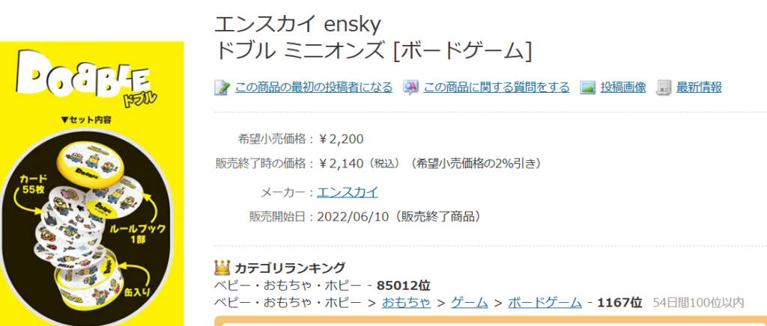This screenshot has height=326, width=767.
Task: View 投稿画像 link
Action: coord(622,87)
